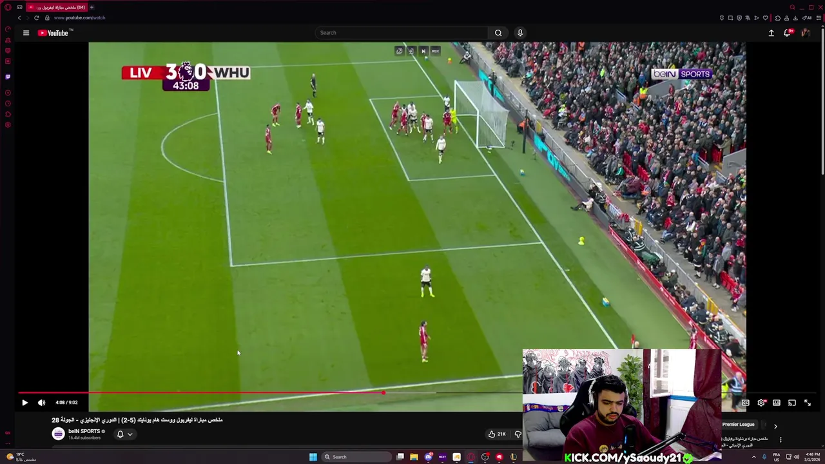Open Easy Setup settings panel
The height and width of the screenshot is (464, 825).
click(x=819, y=18)
